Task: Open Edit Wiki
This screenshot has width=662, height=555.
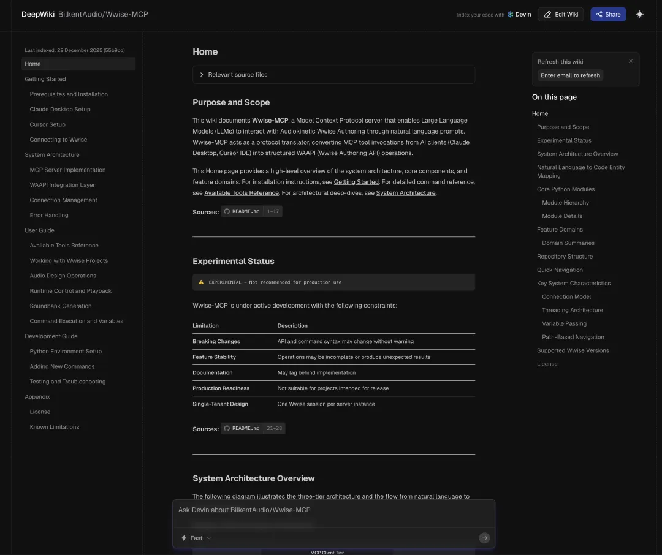Action: pyautogui.click(x=561, y=14)
